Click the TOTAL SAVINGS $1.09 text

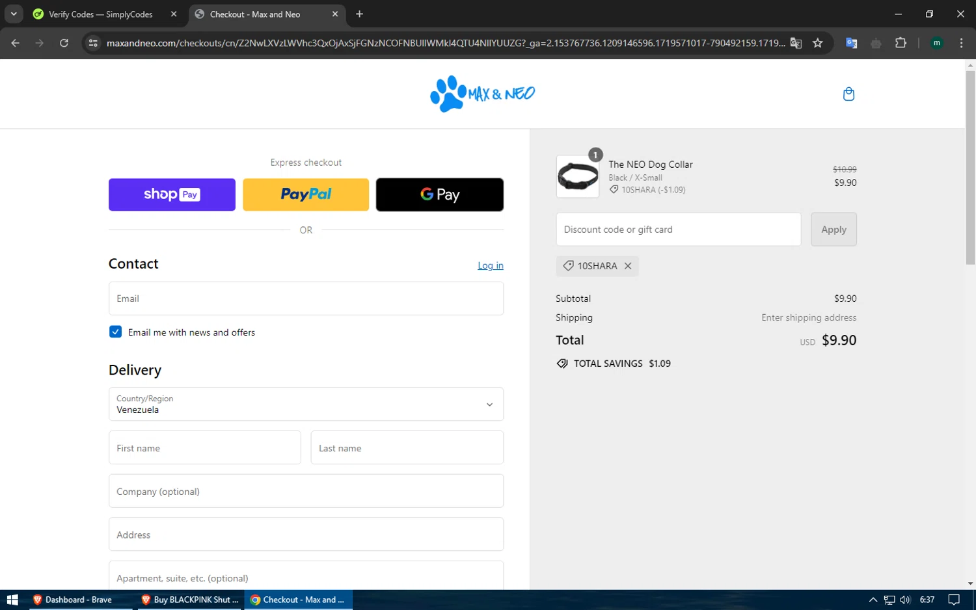point(622,364)
